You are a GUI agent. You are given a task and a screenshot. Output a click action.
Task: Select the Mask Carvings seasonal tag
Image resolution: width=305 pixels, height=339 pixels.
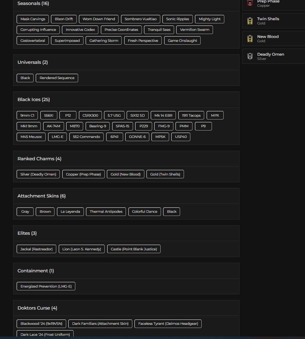click(x=33, y=19)
